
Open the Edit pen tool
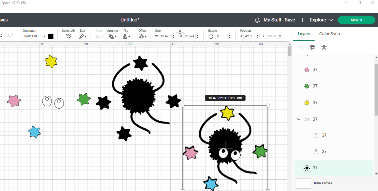point(83,36)
